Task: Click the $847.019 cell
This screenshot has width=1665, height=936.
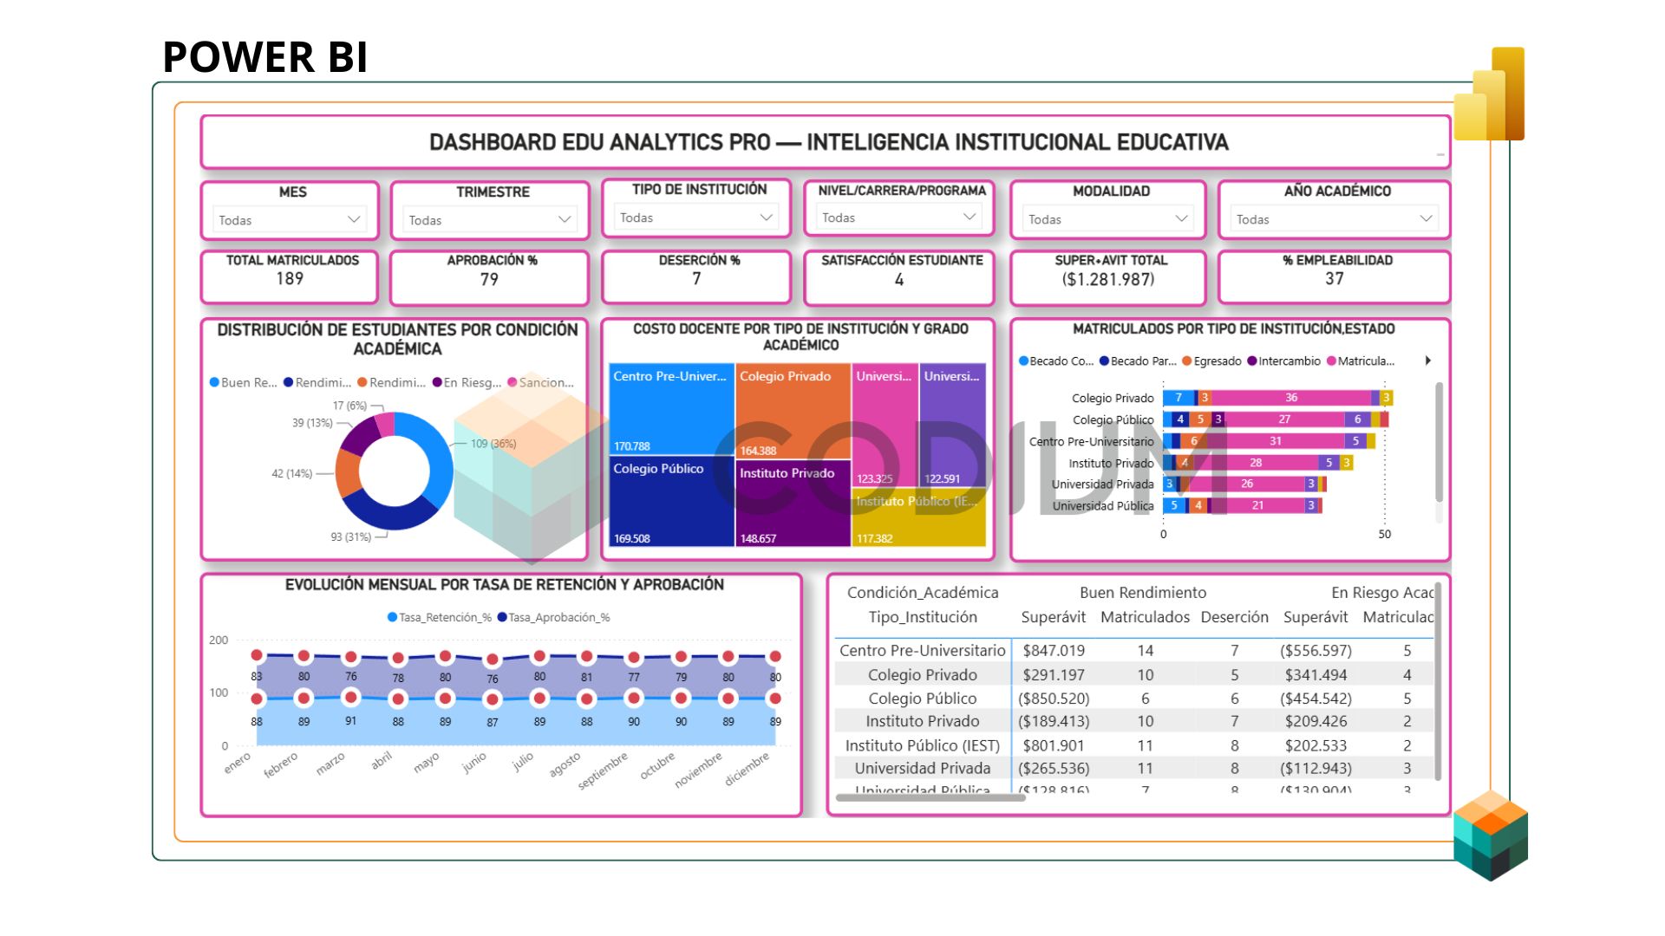Action: 1053,651
